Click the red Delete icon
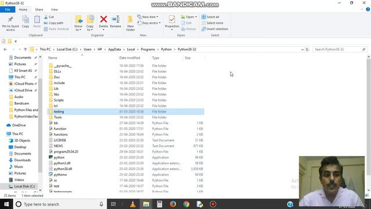This screenshot has width=371, height=209. coord(103,19)
